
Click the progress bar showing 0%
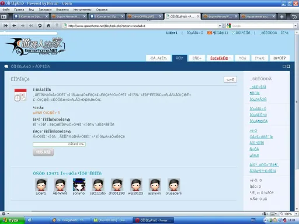coord(59,144)
